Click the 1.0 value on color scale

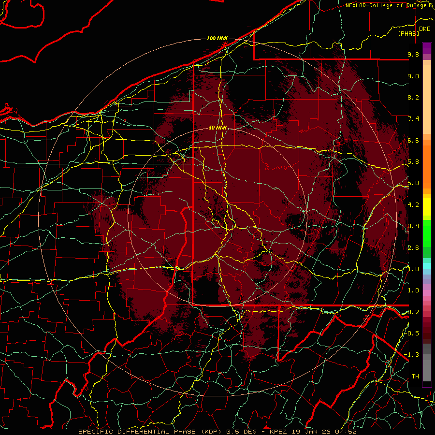coord(413,290)
